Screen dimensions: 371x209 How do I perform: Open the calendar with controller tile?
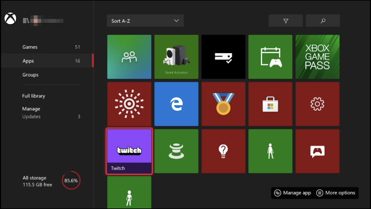point(270,57)
